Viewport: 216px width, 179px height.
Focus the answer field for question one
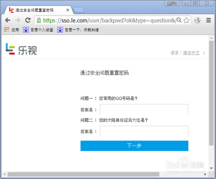pyautogui.click(x=144, y=109)
